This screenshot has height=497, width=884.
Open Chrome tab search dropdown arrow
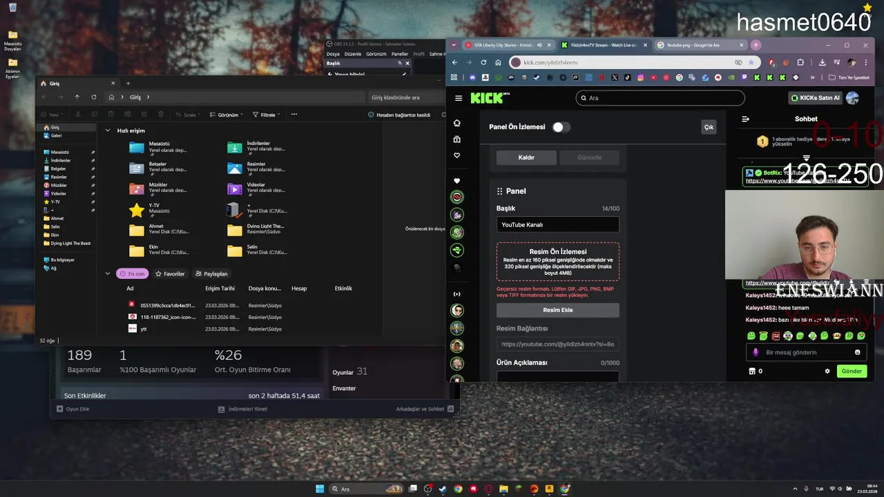(x=454, y=45)
